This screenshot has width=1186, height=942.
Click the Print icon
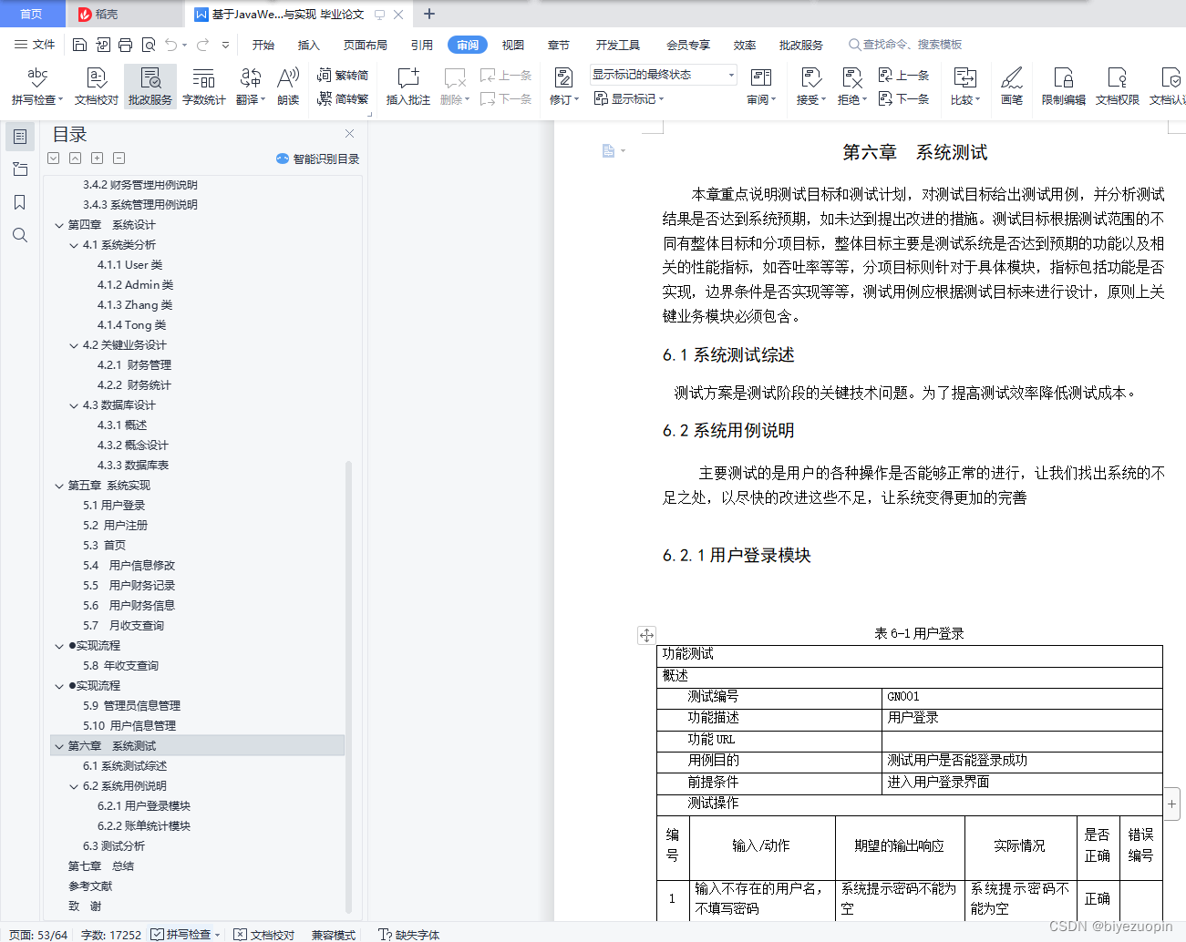click(125, 45)
